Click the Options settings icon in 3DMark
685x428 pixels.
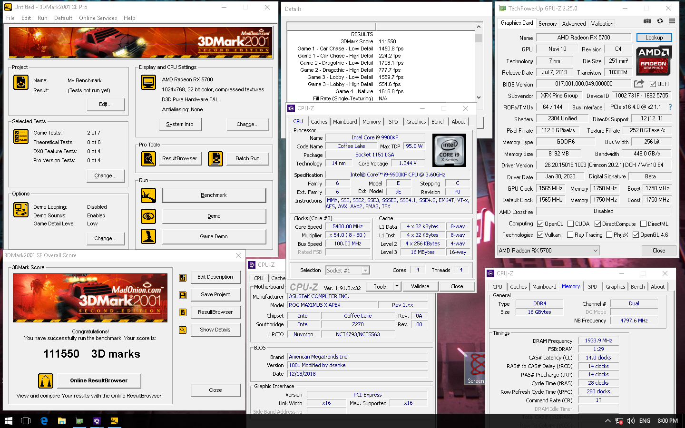click(21, 210)
